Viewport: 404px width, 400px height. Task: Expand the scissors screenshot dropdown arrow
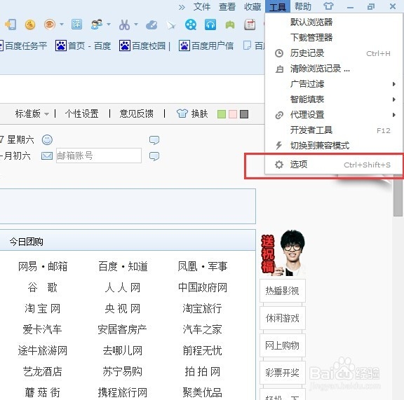click(x=136, y=25)
